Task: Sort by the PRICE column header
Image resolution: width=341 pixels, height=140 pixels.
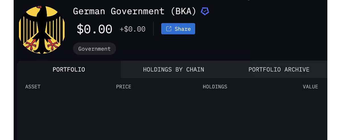Action: tap(124, 87)
